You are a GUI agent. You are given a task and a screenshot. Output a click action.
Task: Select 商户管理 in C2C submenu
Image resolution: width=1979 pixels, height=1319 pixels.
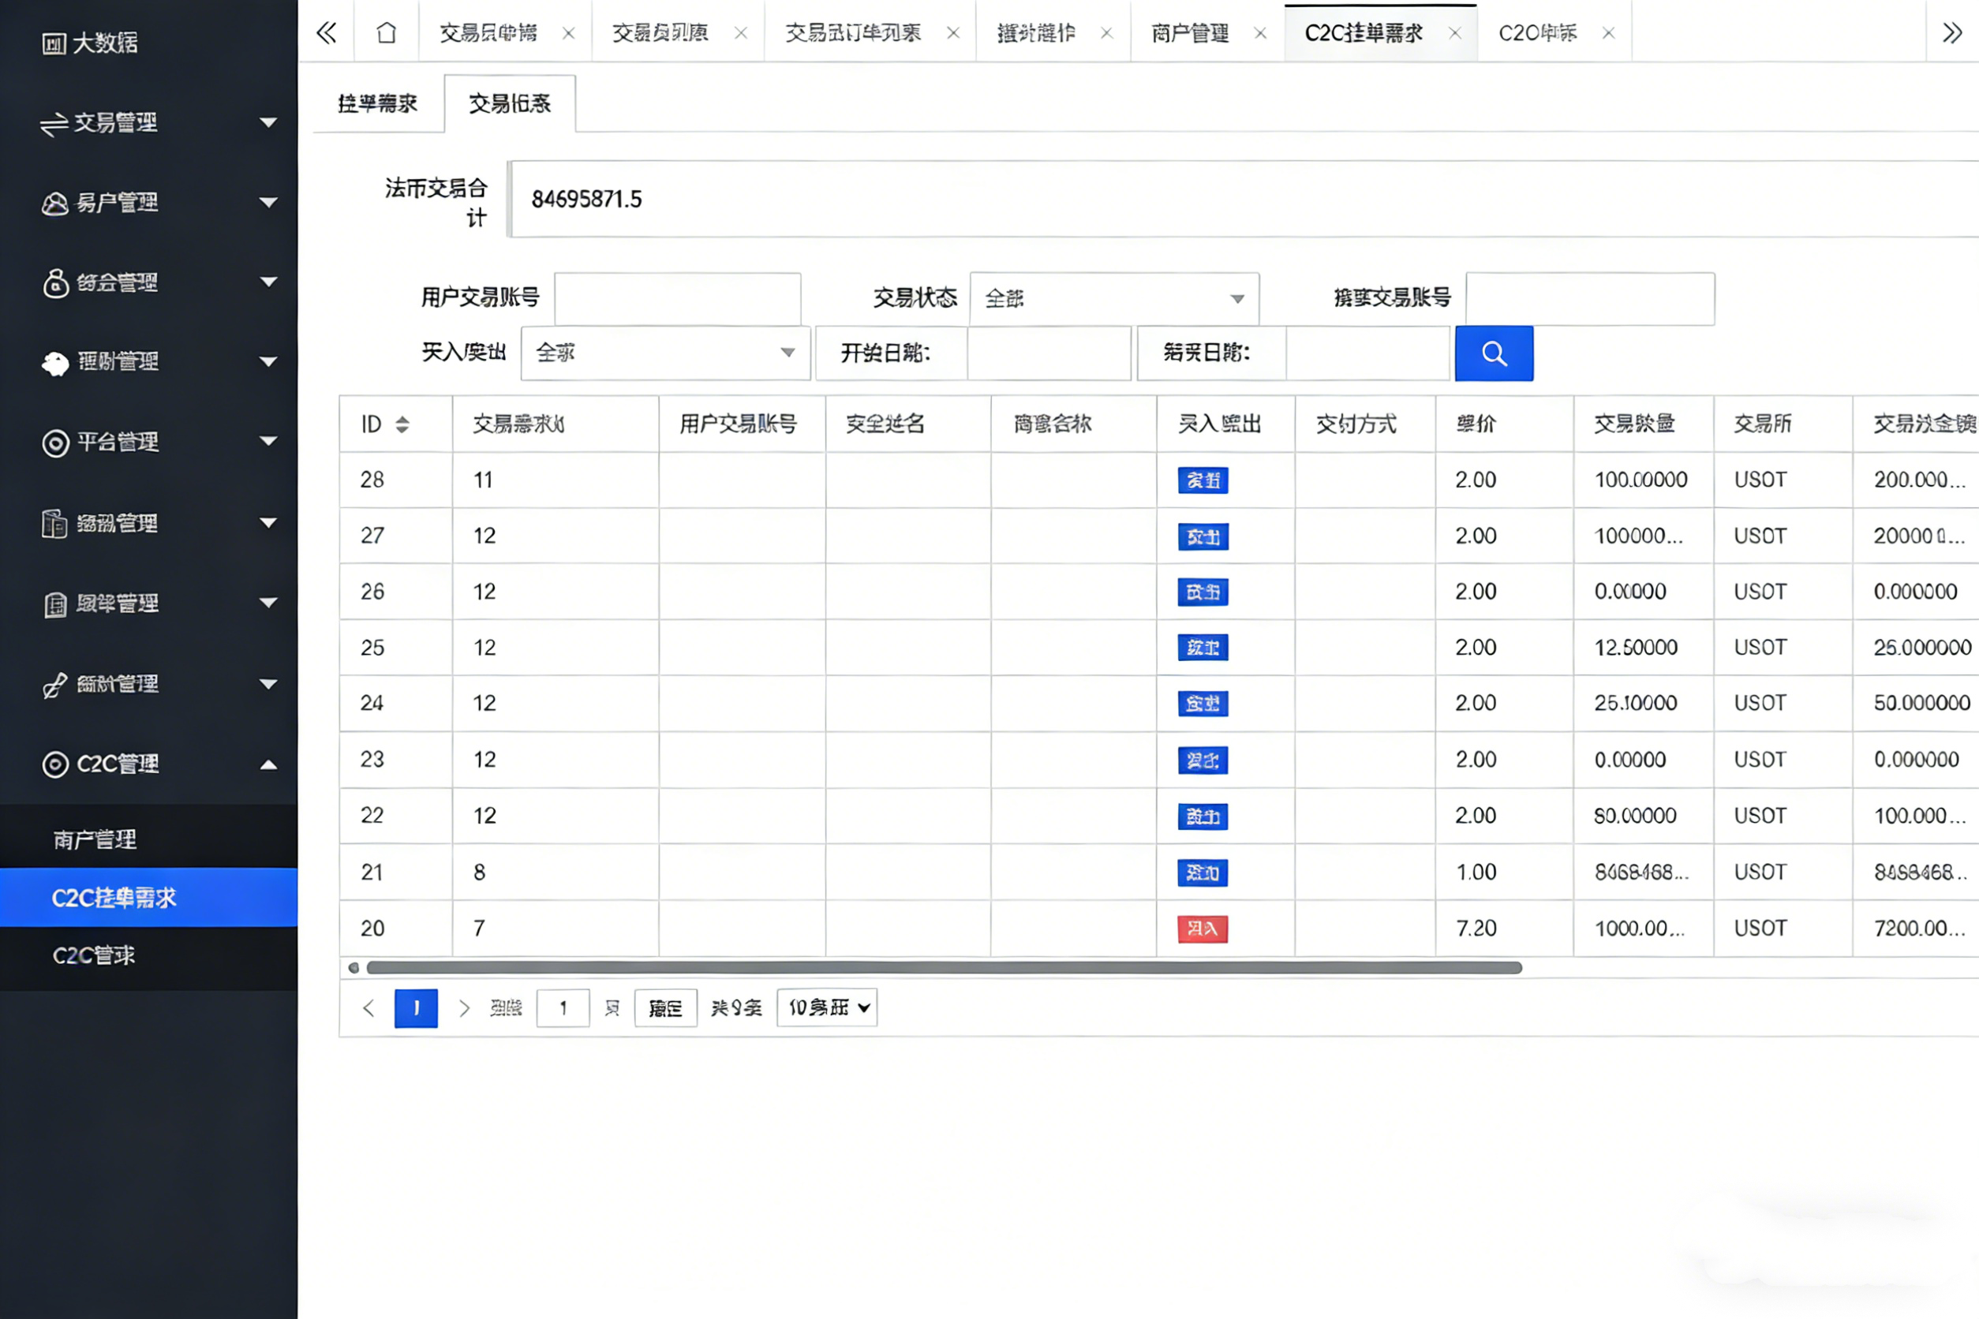94,839
